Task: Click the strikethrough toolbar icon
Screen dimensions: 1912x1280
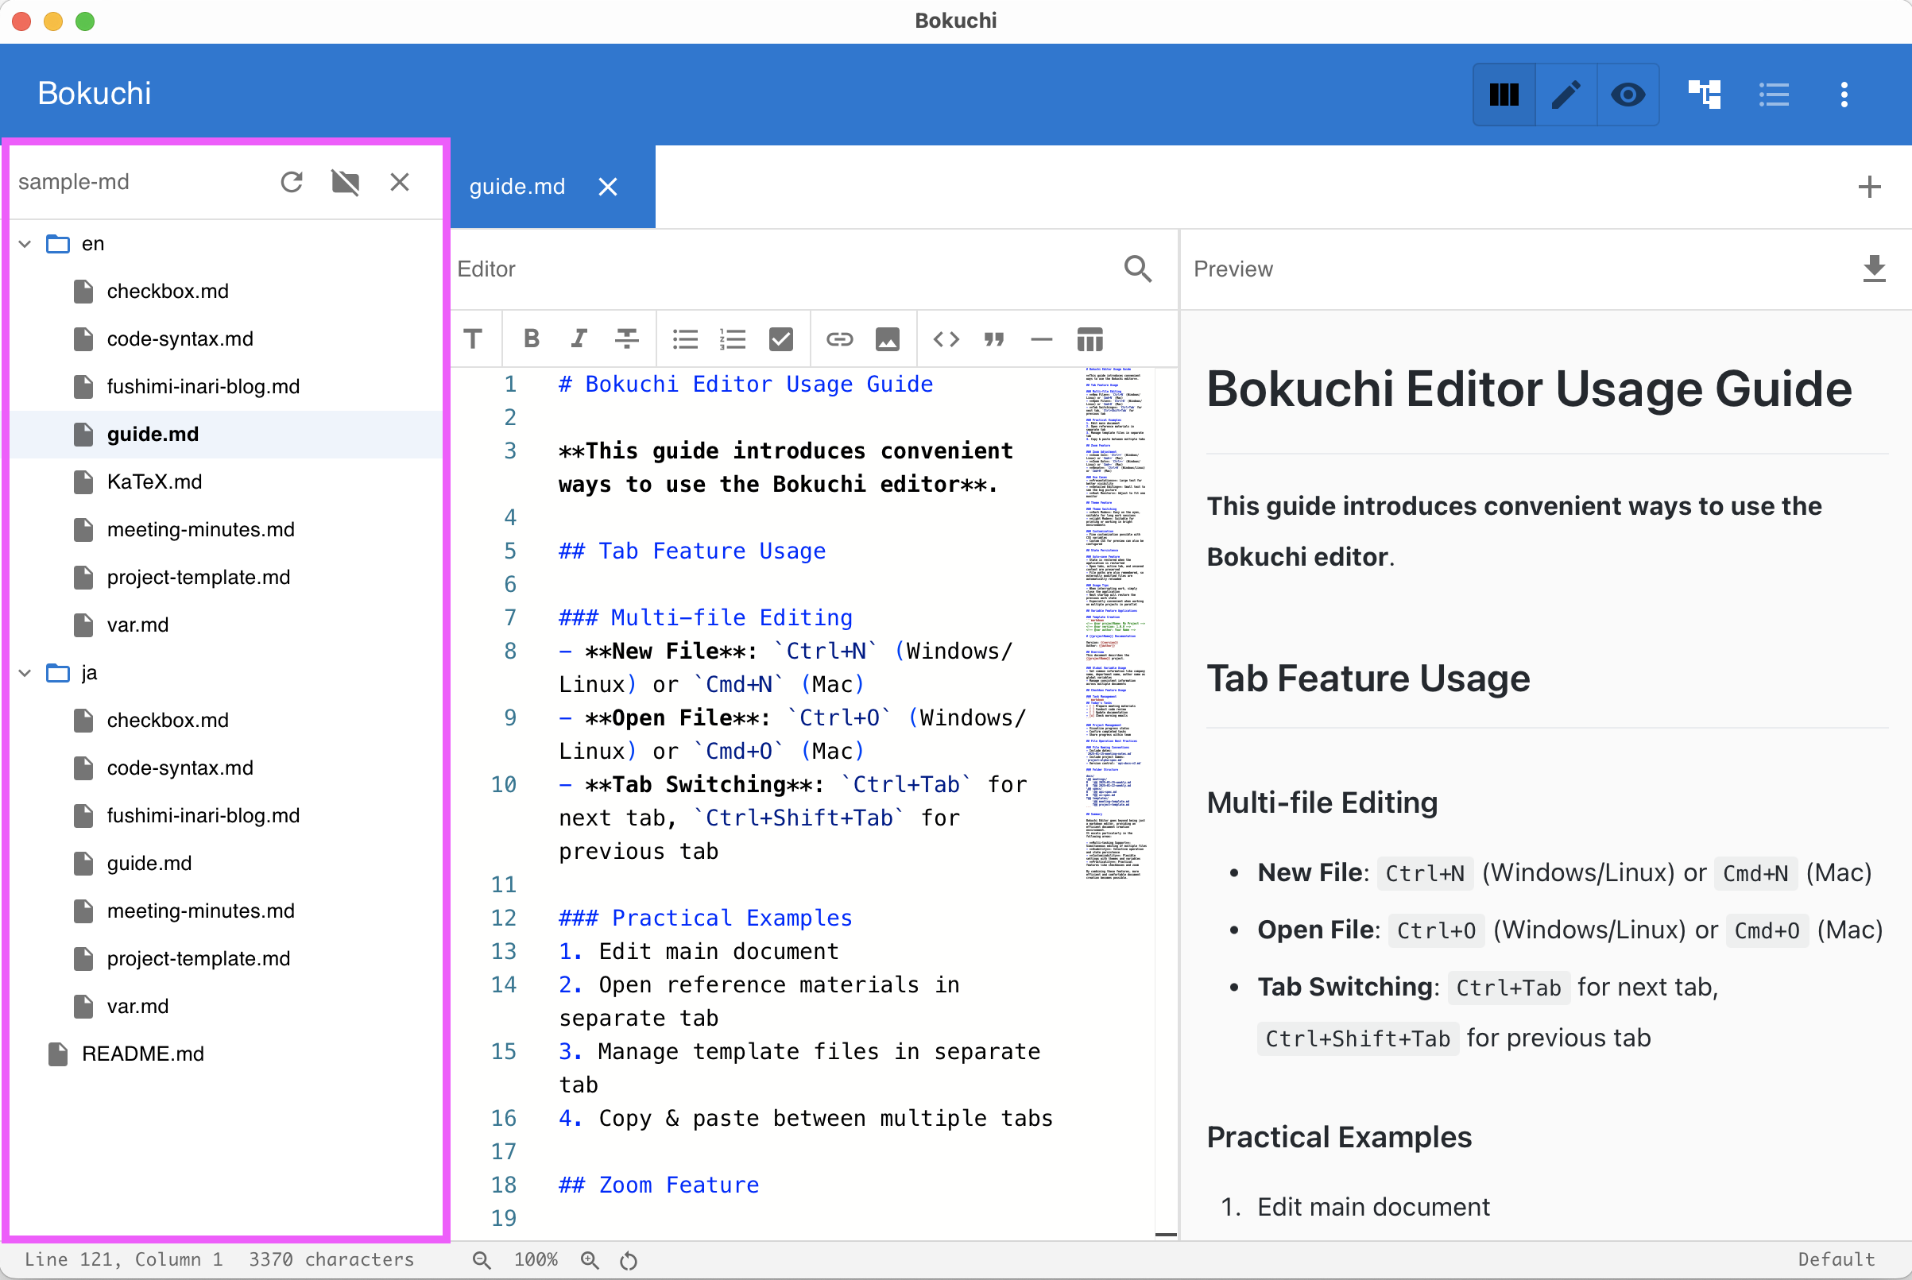Action: (x=626, y=338)
